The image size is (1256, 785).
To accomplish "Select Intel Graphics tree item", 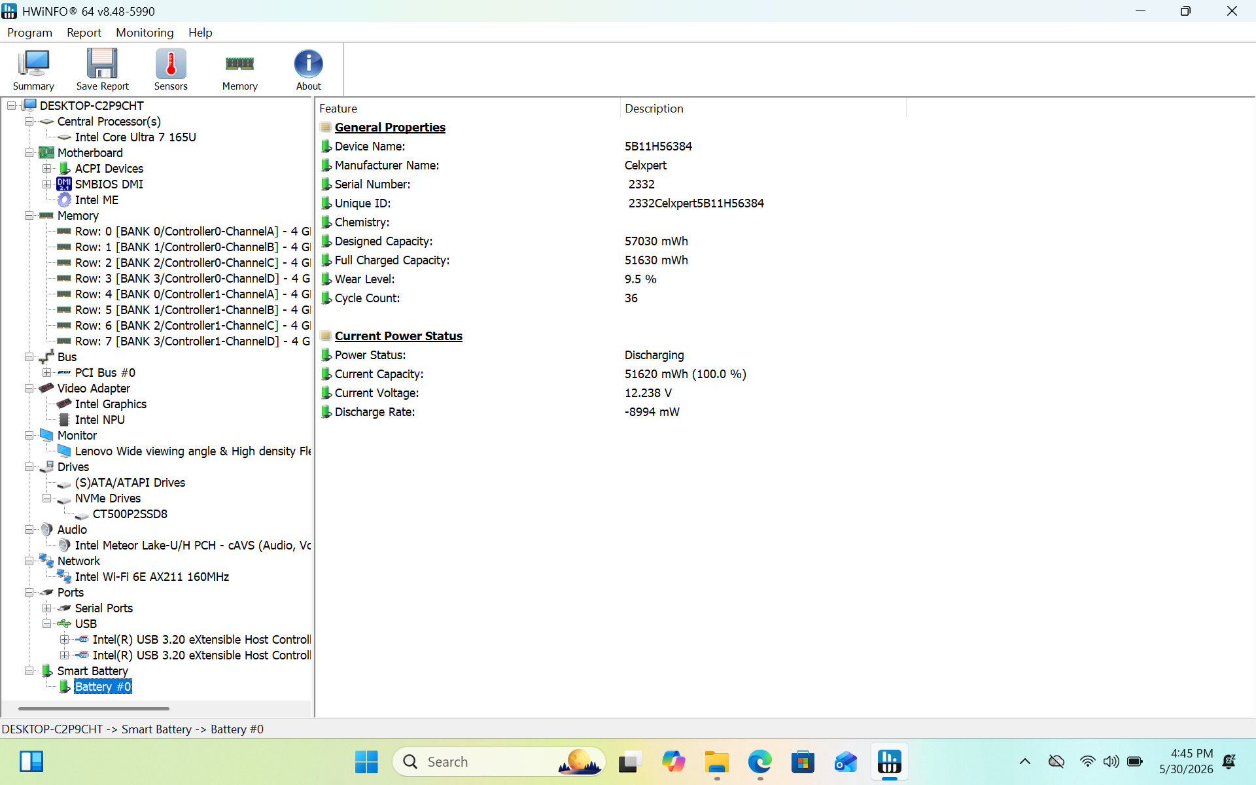I will (111, 404).
